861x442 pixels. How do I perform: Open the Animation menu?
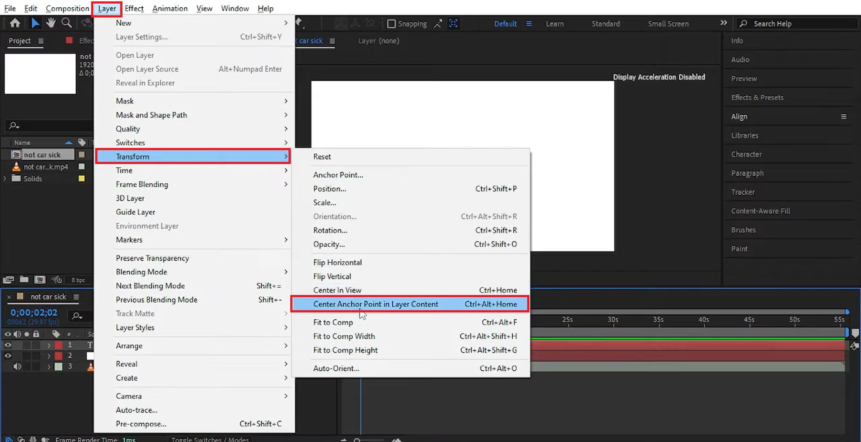click(170, 8)
